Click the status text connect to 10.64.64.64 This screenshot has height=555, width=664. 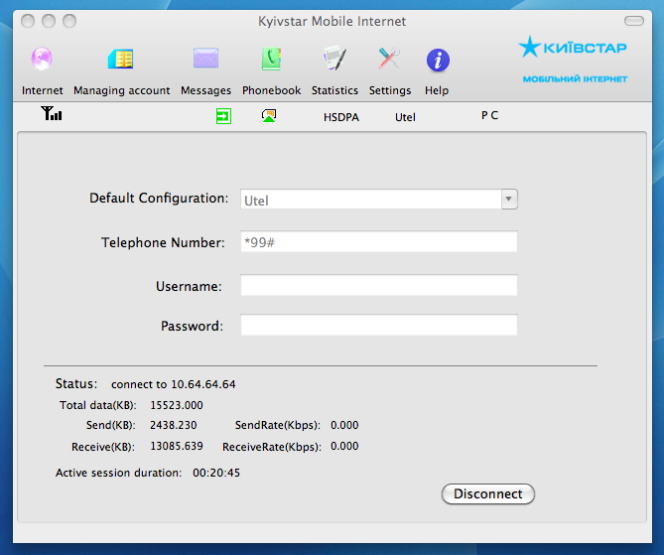174,384
